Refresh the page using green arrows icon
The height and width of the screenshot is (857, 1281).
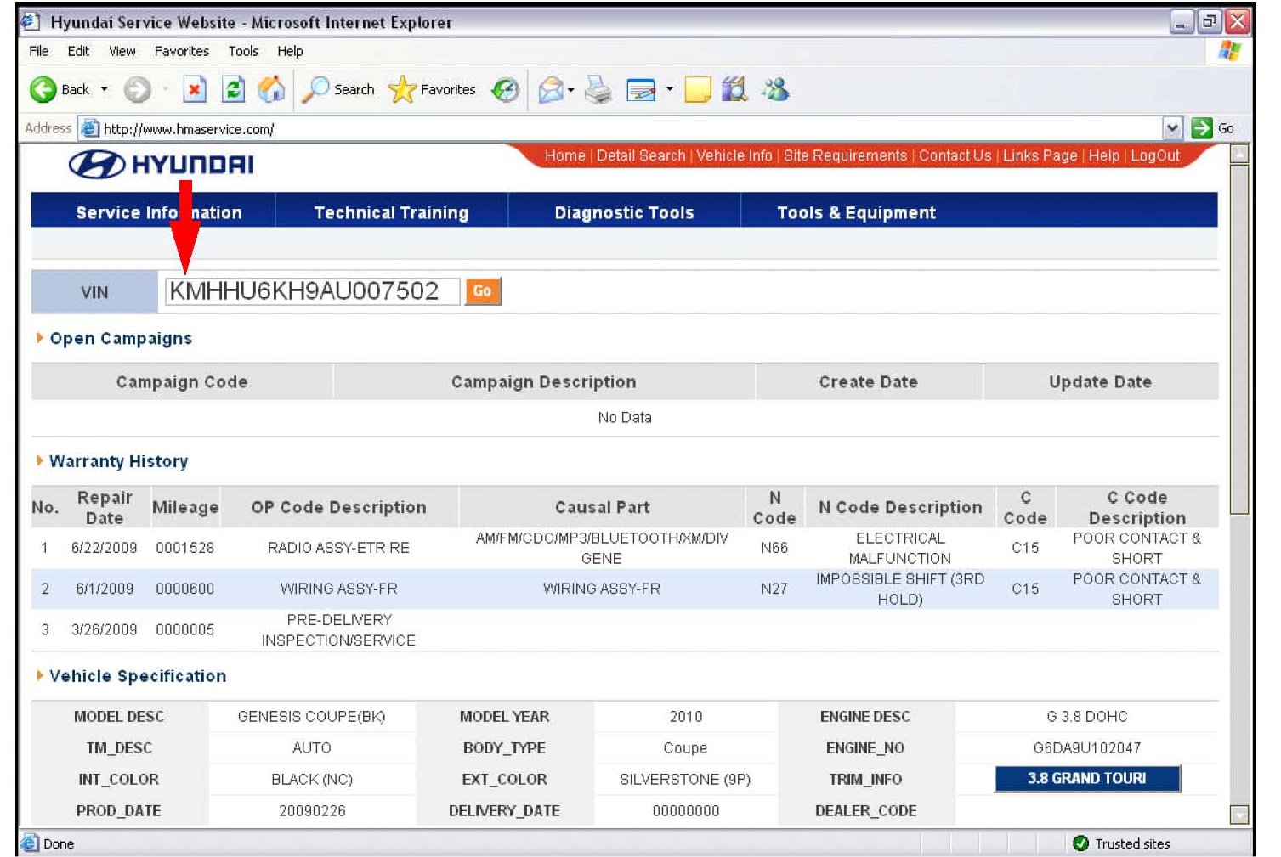[233, 89]
